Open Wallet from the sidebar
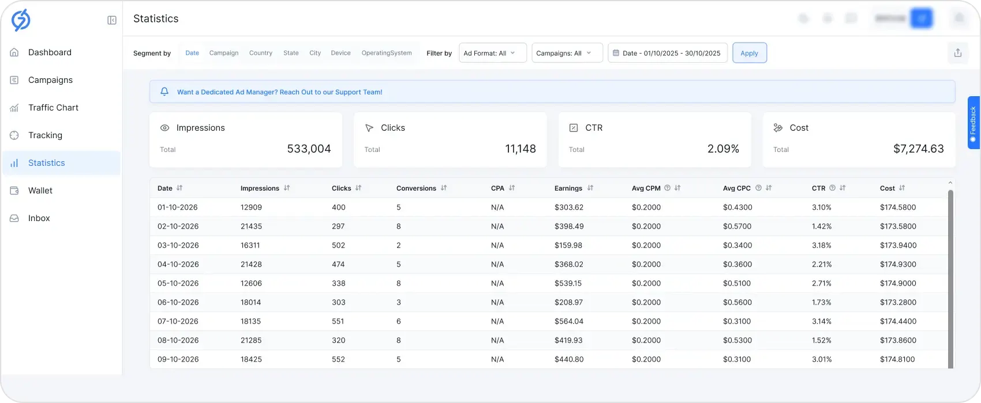The height and width of the screenshot is (403, 981). pyautogui.click(x=62, y=191)
